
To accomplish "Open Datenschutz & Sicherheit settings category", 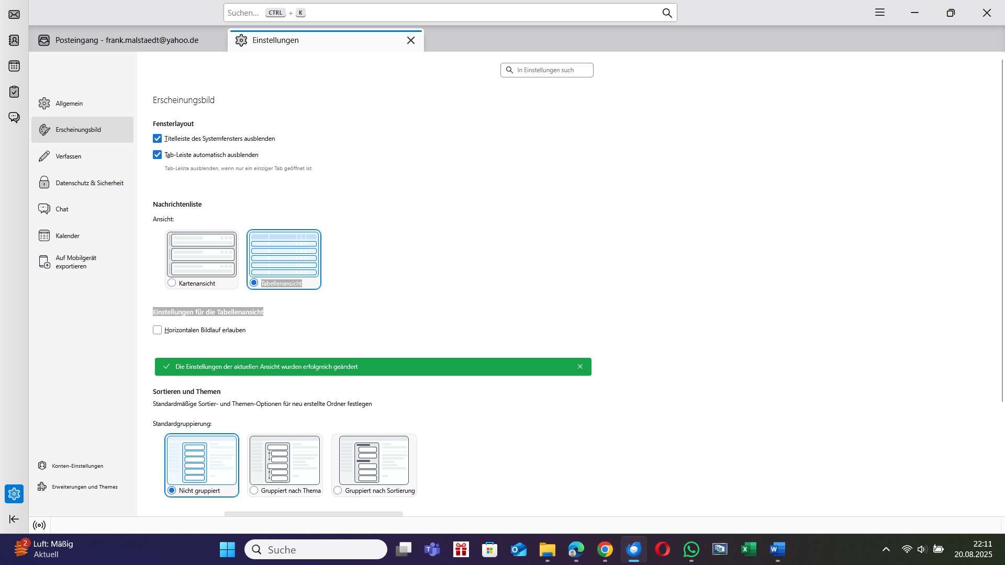I will [x=89, y=183].
